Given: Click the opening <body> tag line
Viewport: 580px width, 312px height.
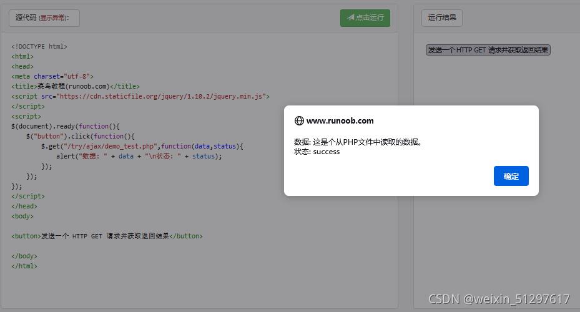Looking at the screenshot, I should pyautogui.click(x=22, y=216).
